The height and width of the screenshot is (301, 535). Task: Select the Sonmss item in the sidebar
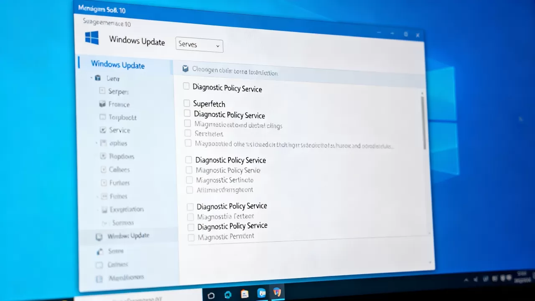123,223
